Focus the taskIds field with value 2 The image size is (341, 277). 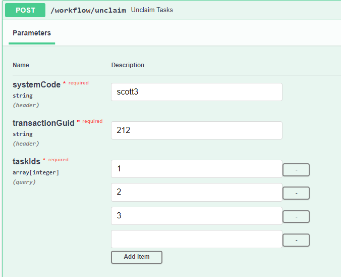click(197, 192)
